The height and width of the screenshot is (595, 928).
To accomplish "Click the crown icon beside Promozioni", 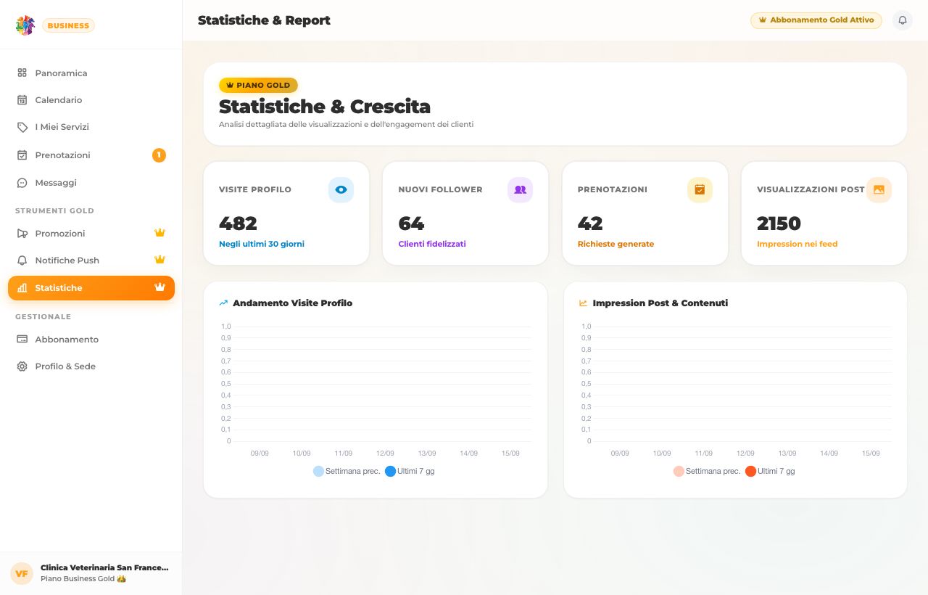I will click(x=160, y=233).
